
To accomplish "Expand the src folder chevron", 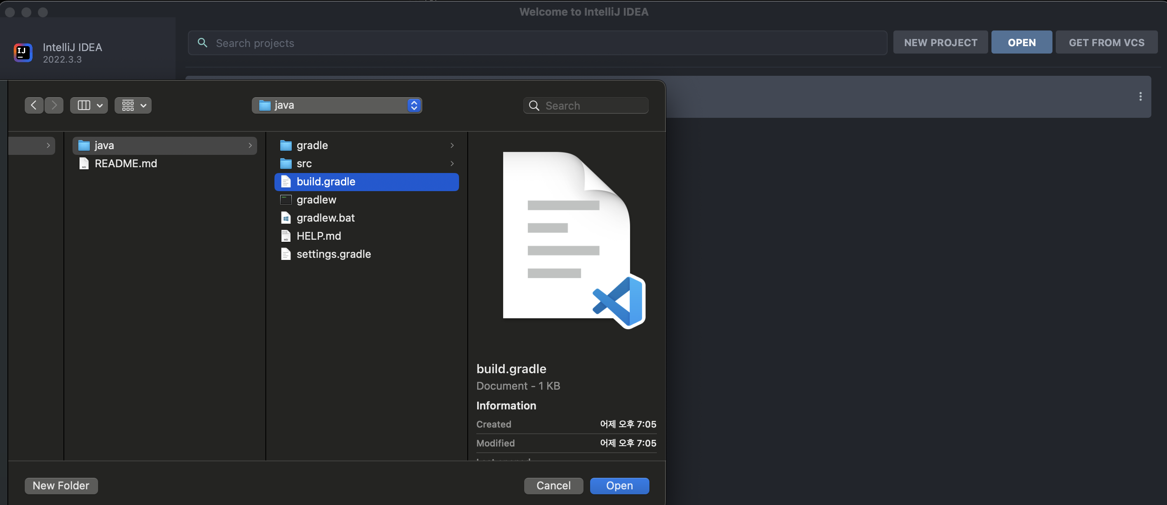I will (x=452, y=163).
